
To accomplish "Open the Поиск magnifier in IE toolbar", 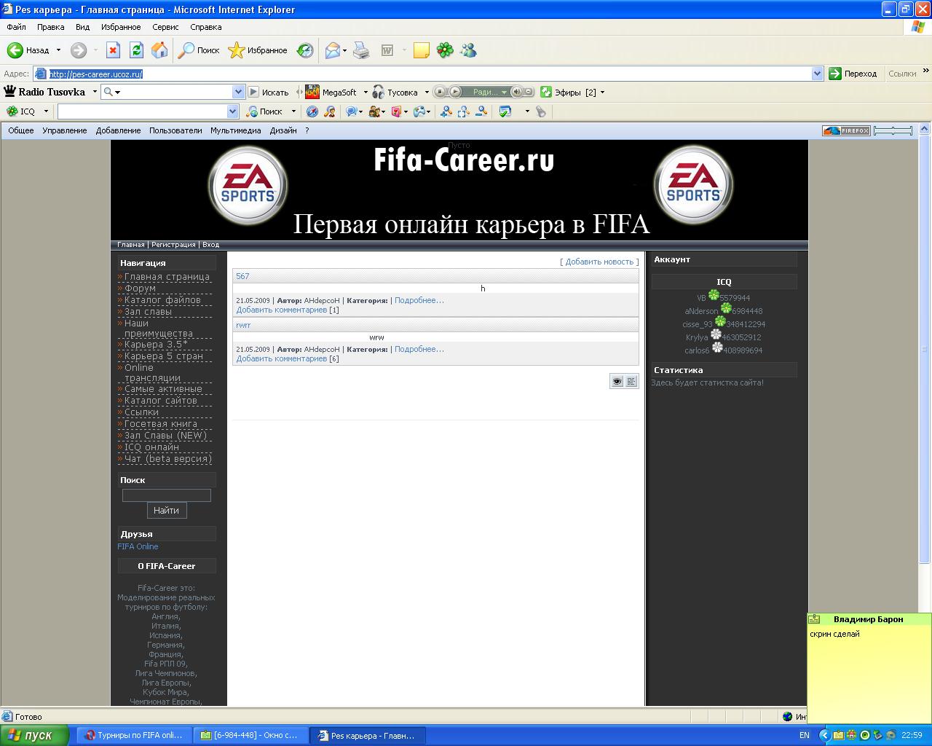I will 200,50.
